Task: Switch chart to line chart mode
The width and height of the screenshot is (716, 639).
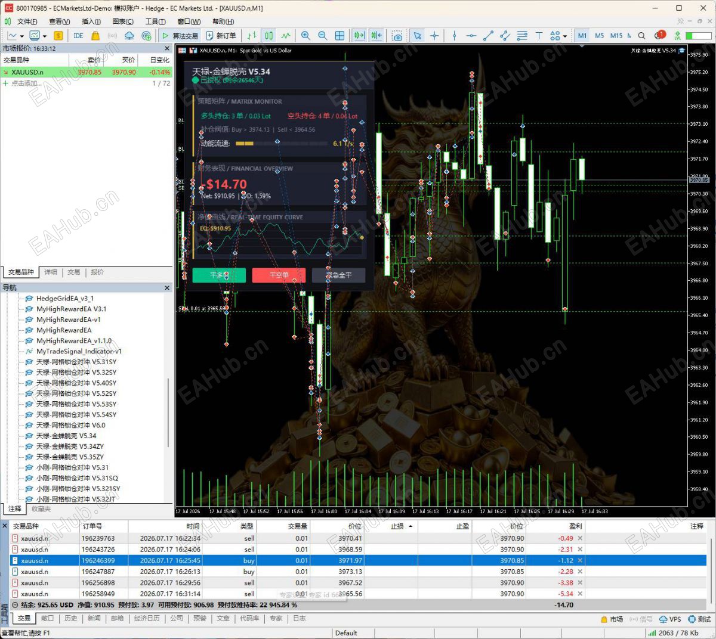Action: click(286, 36)
